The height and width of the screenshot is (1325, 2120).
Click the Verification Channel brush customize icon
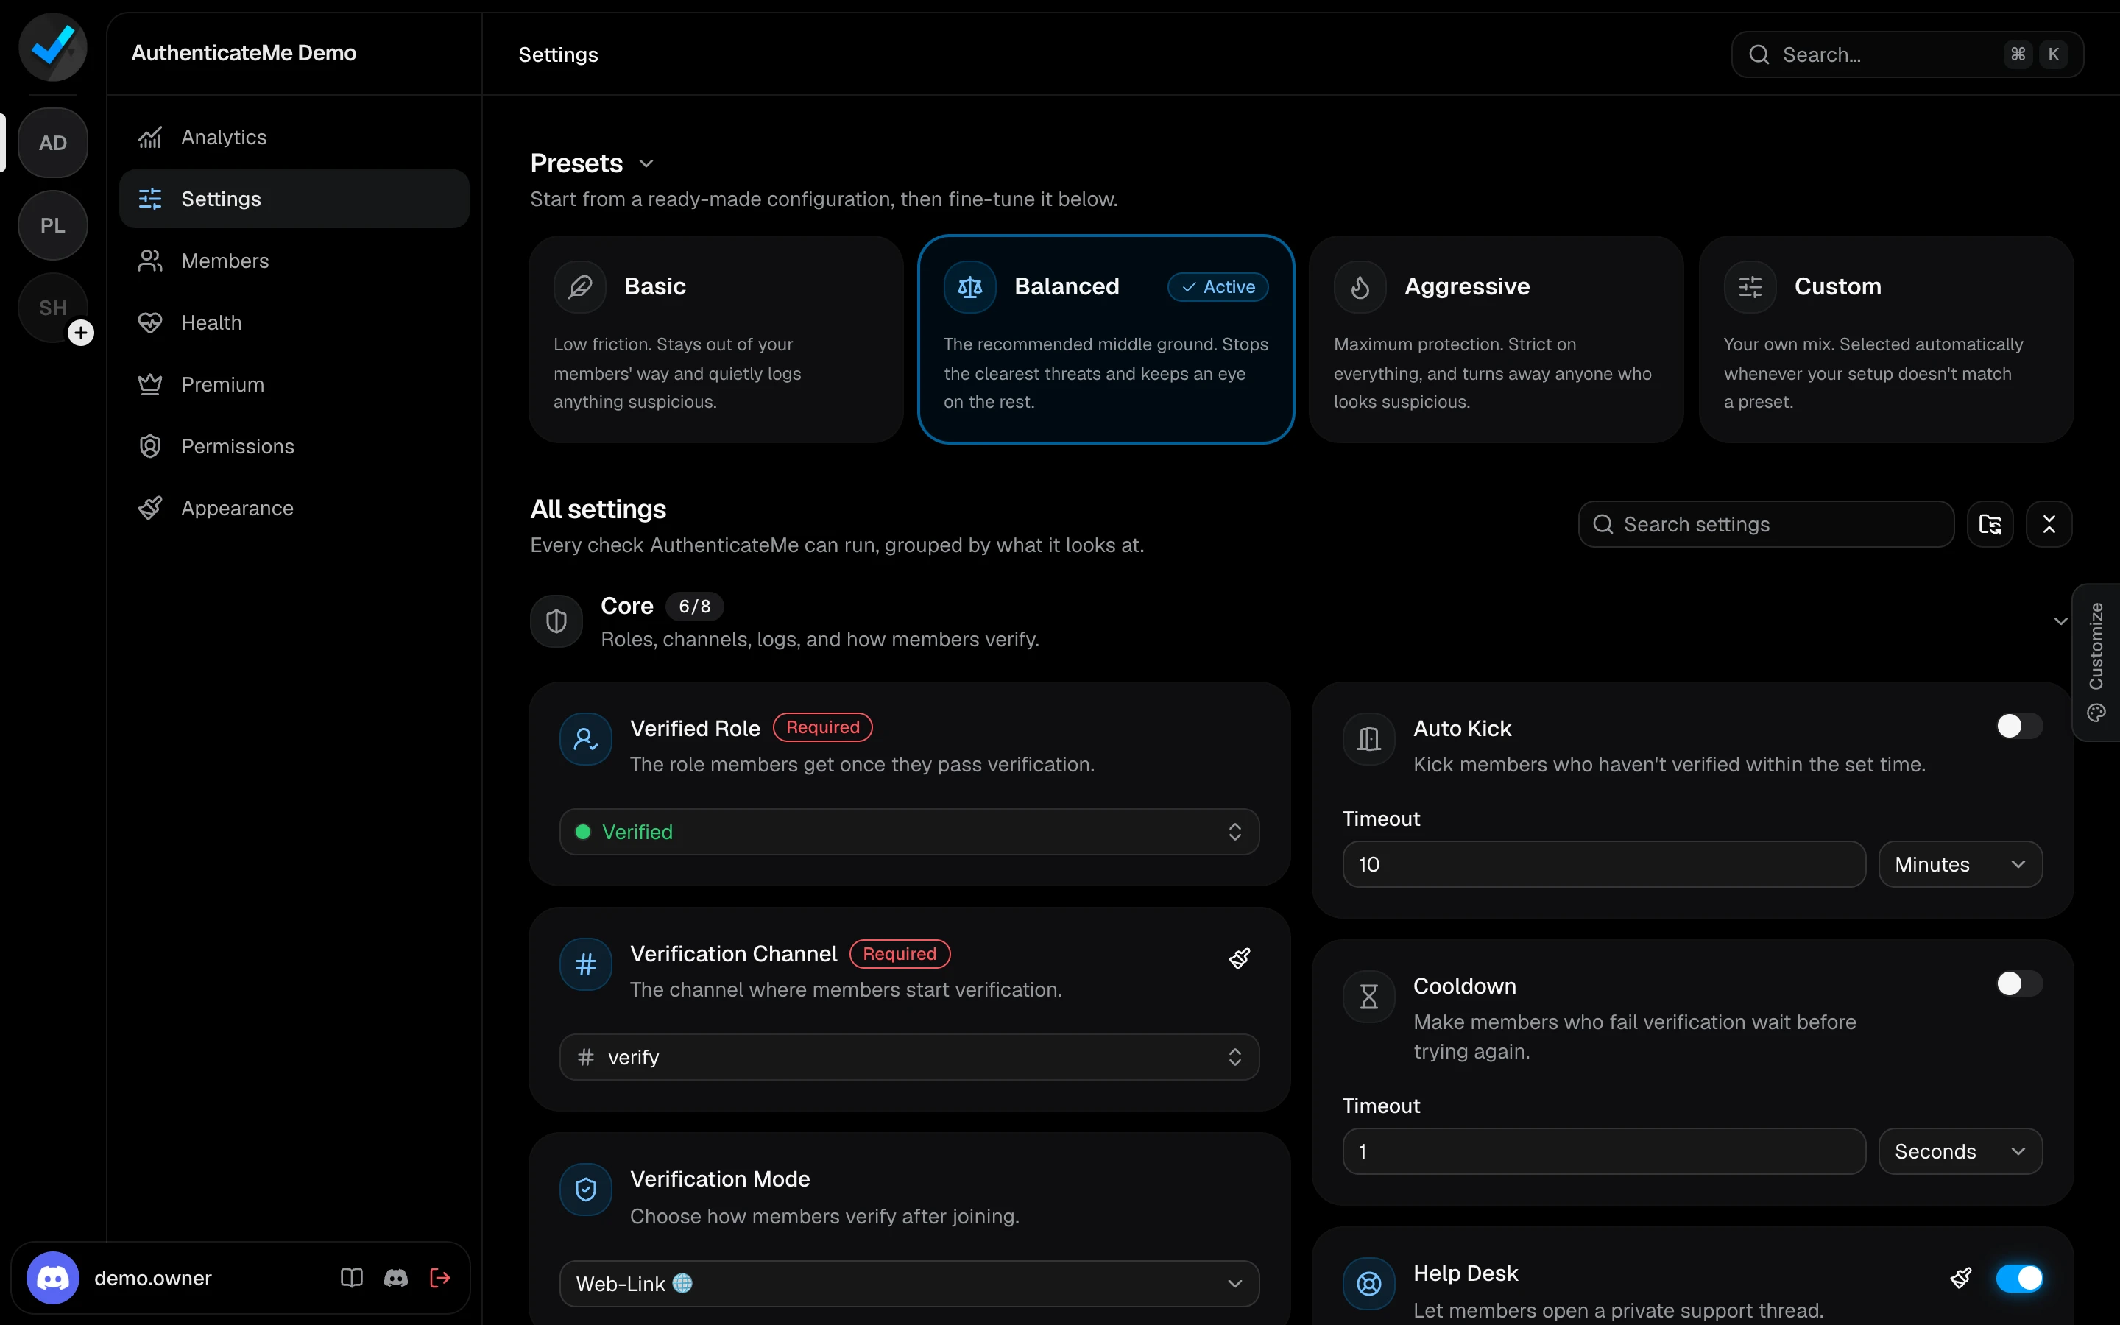(1240, 958)
